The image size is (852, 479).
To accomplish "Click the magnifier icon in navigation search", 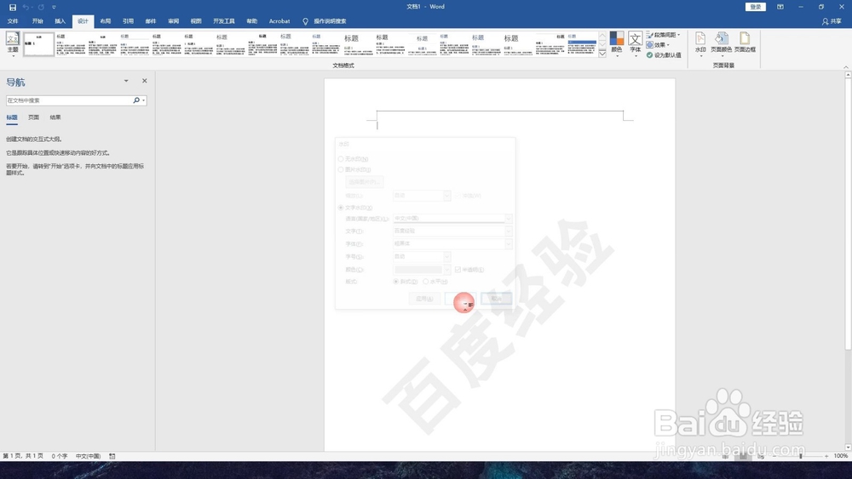I will 135,100.
